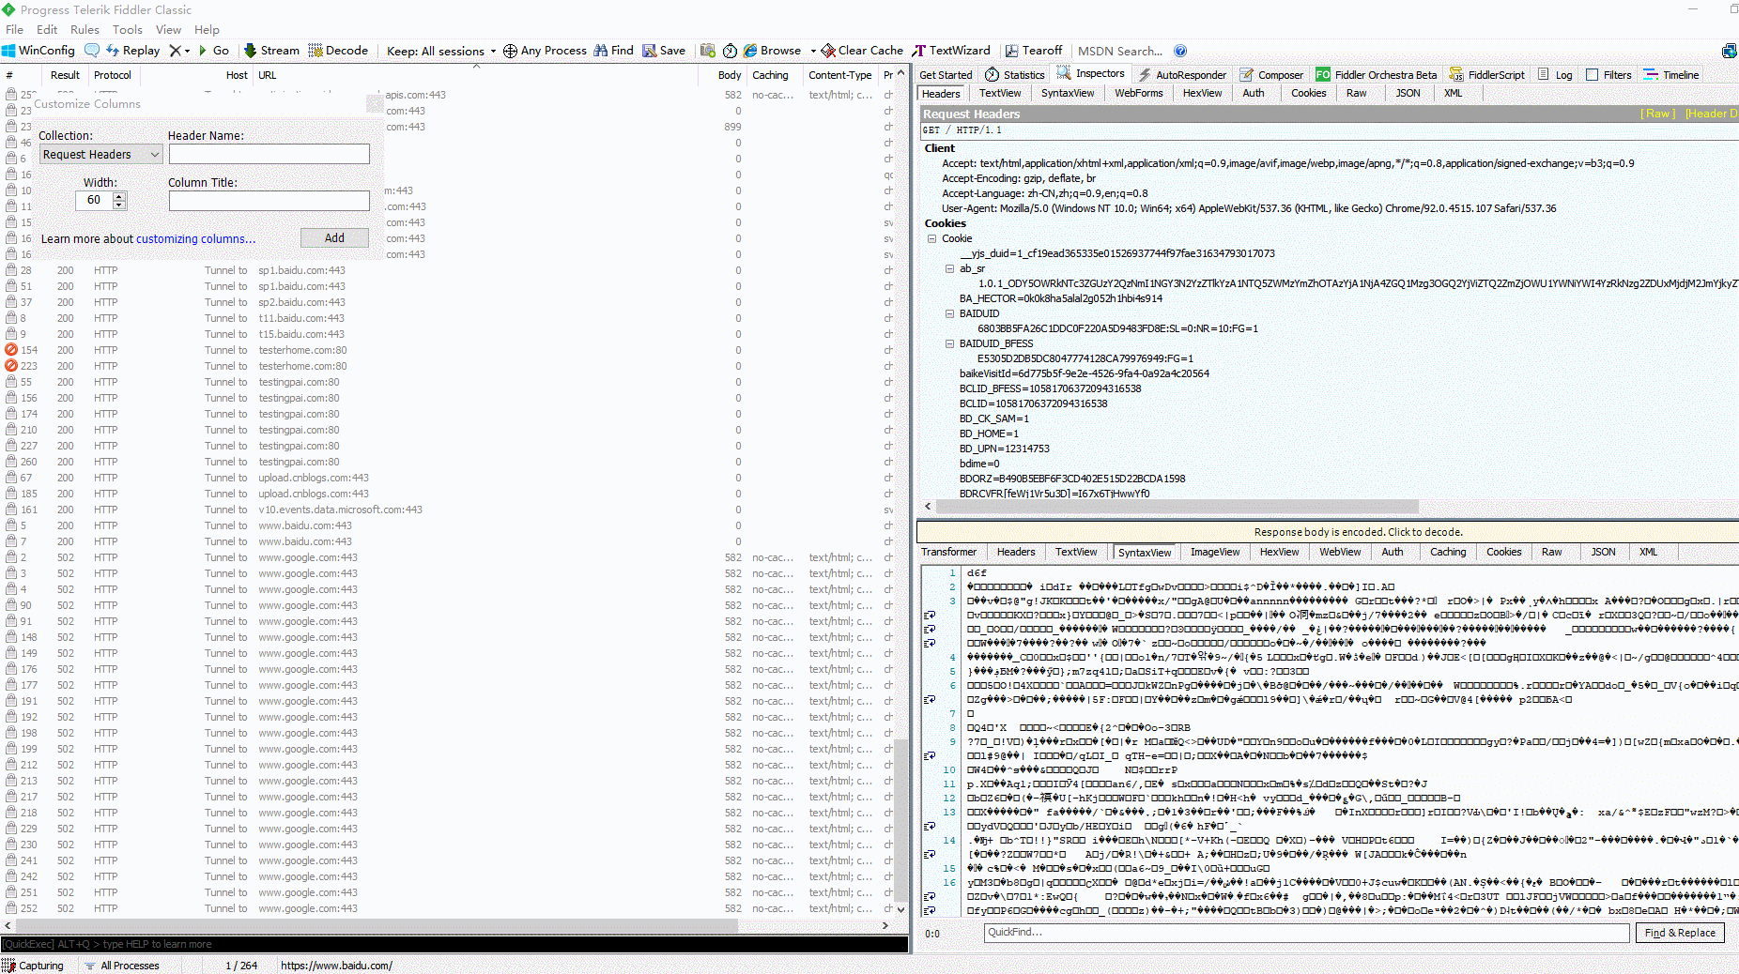This screenshot has width=1739, height=974.
Task: Save sessions using the Save icon
Action: point(664,51)
